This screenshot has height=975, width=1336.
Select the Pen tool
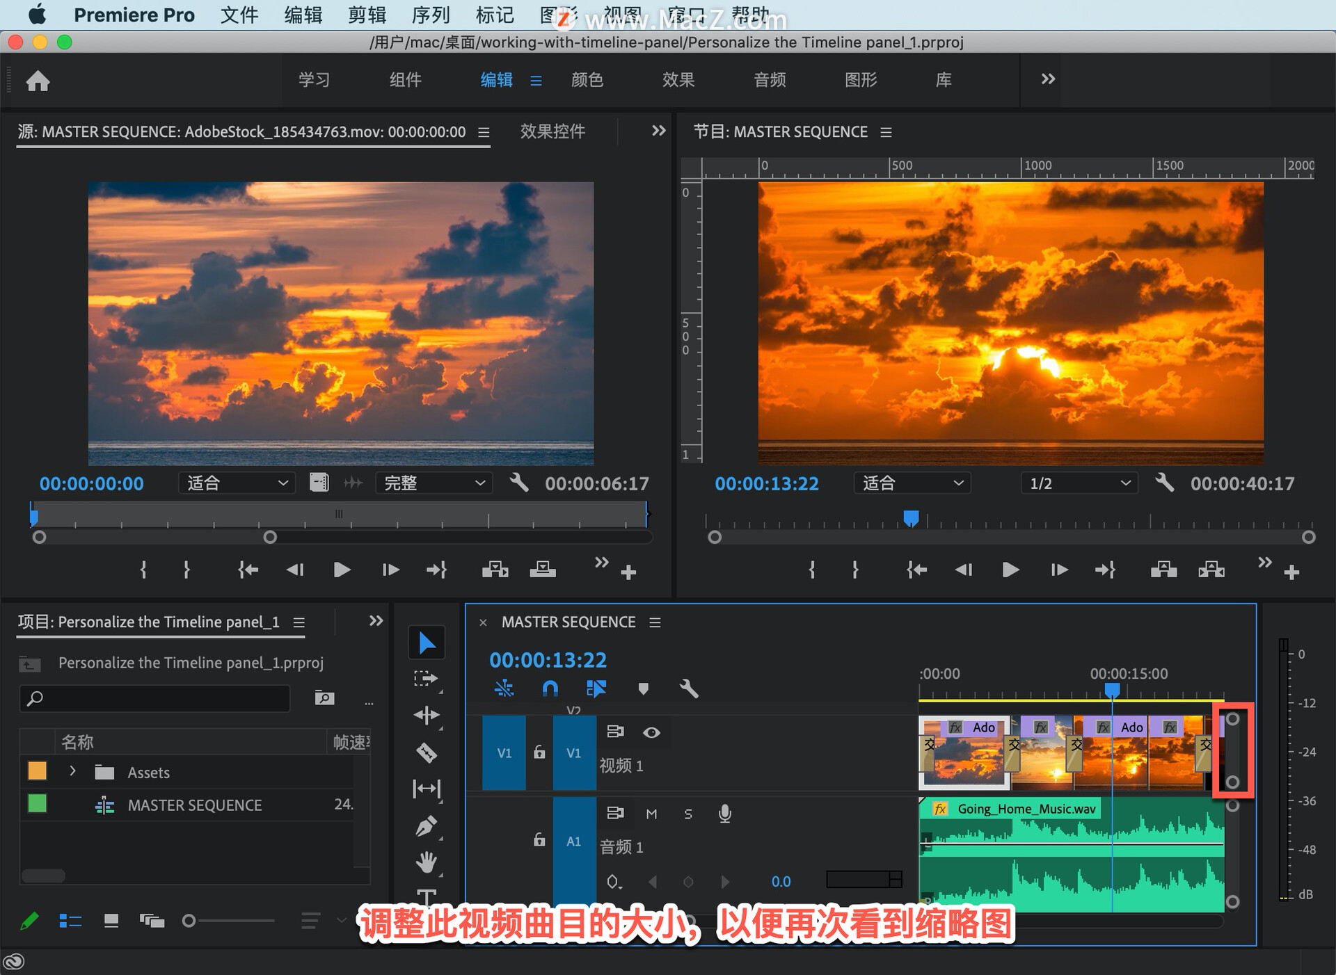pos(426,825)
